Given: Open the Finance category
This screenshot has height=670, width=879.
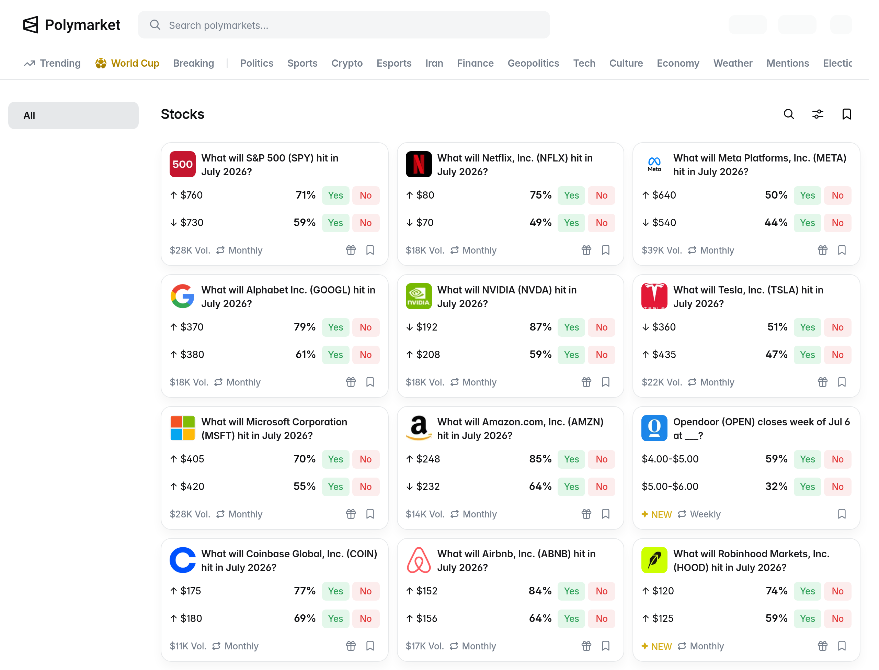Looking at the screenshot, I should pyautogui.click(x=475, y=64).
